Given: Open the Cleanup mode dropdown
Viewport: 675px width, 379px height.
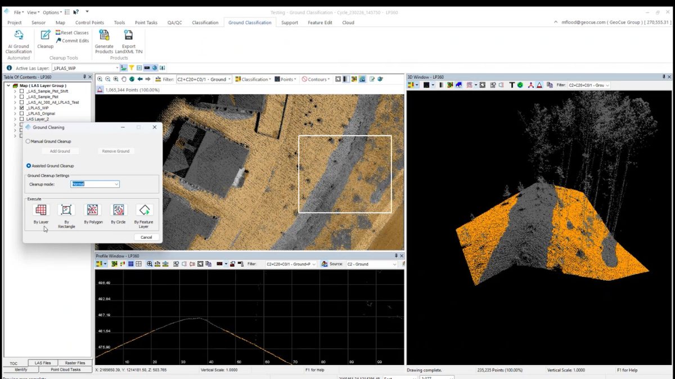Looking at the screenshot, I should click(x=95, y=184).
